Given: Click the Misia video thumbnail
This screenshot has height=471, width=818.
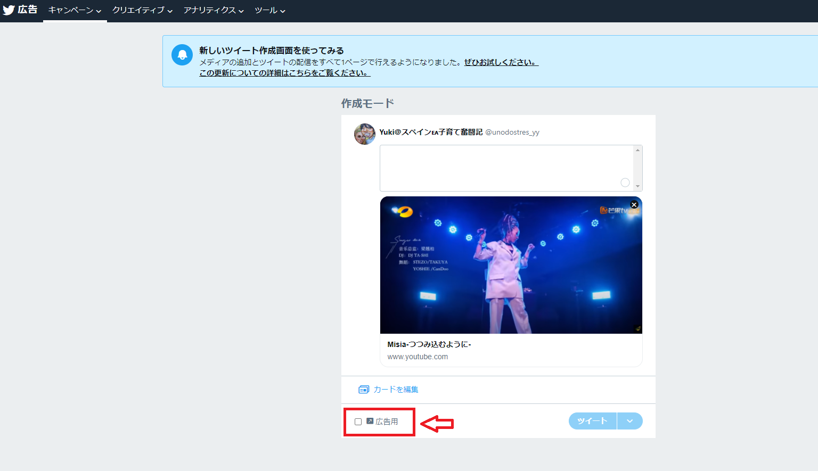Looking at the screenshot, I should tap(511, 265).
